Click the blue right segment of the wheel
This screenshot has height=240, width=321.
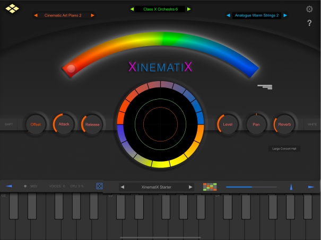tap(200, 118)
